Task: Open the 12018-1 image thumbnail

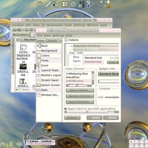Action: [x=23, y=83]
